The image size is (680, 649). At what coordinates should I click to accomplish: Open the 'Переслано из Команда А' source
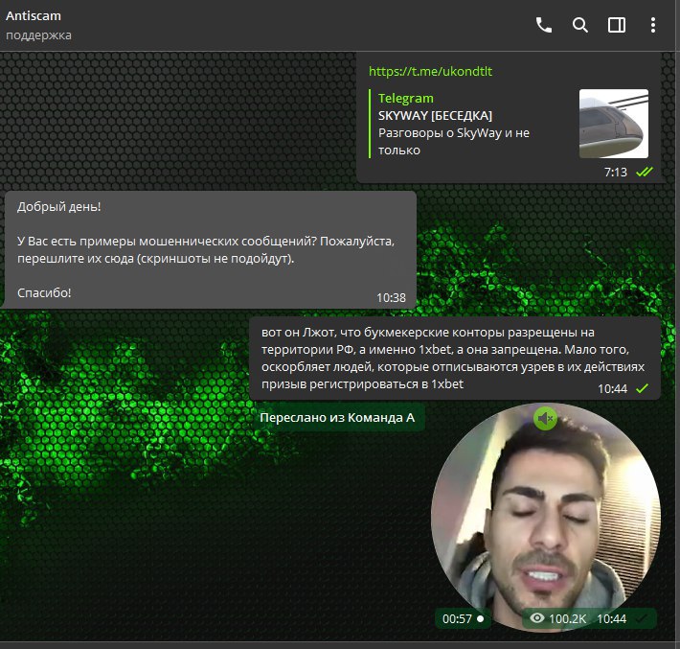tap(337, 418)
